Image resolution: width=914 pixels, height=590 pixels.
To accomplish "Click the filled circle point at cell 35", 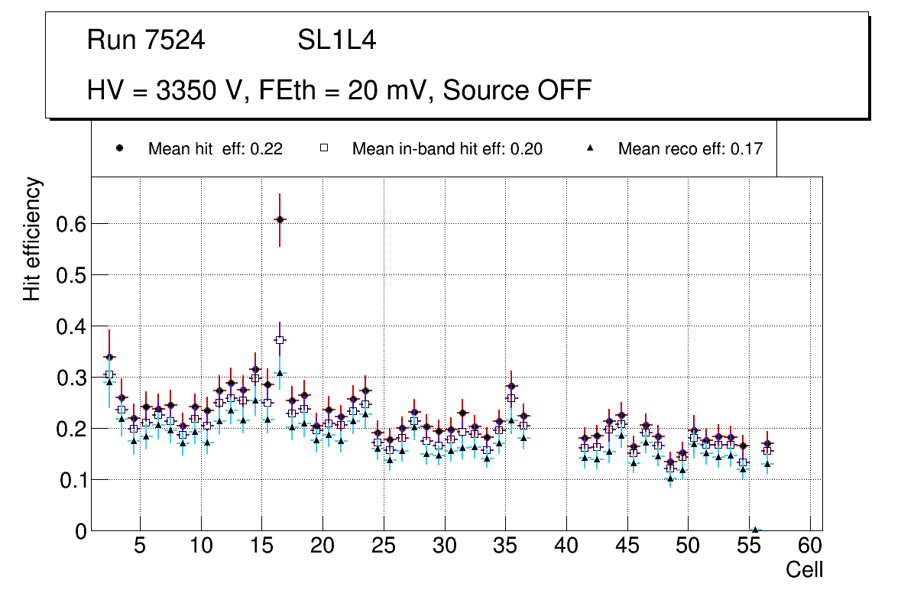I will click(511, 386).
